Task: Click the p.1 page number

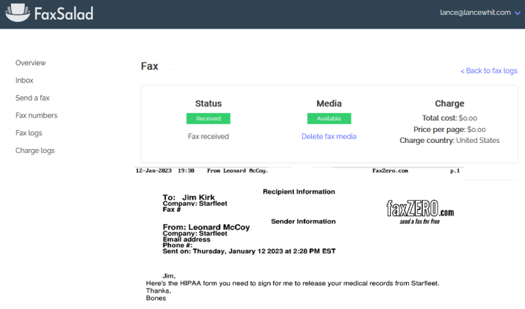Action: [x=455, y=171]
